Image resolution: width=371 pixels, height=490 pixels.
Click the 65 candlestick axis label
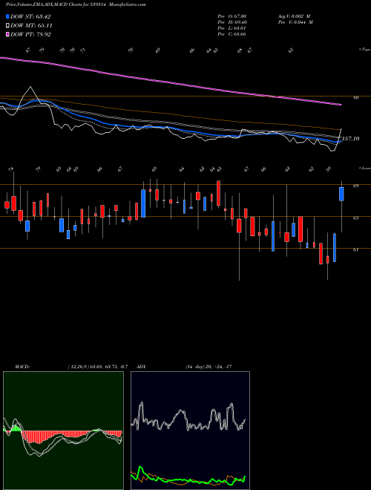[x=355, y=218]
